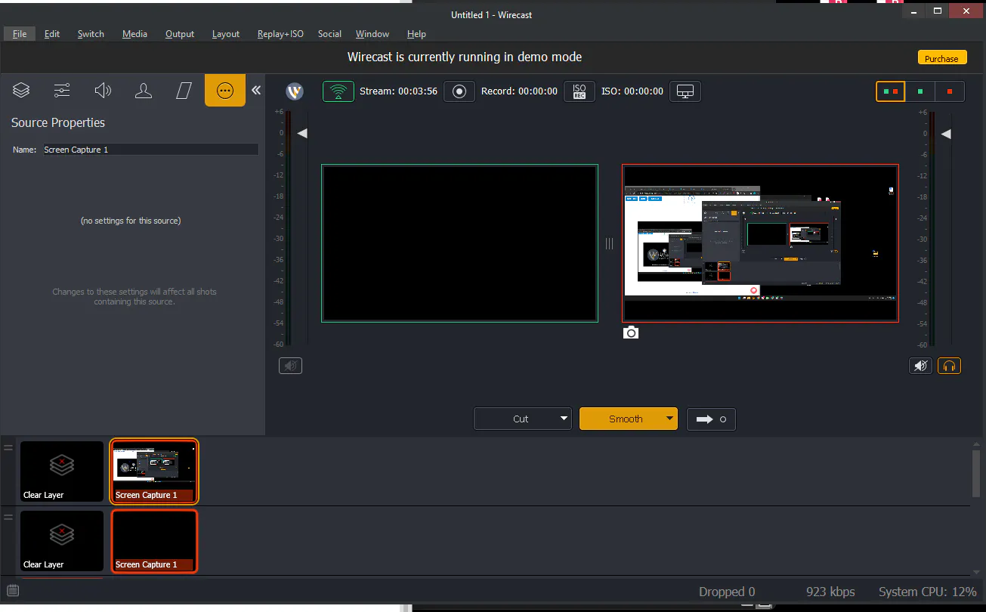
Task: Select Screen Capture 1 shot in second layer
Action: [154, 541]
